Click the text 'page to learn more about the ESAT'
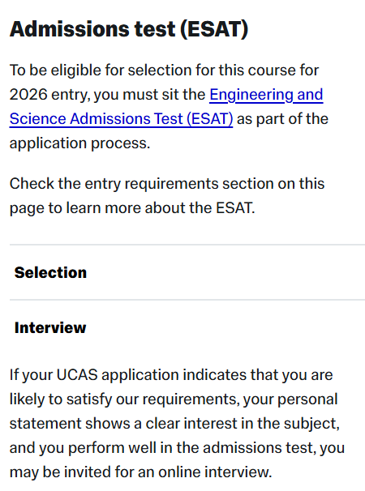Viewport: 365px width, 491px height. [x=131, y=208]
